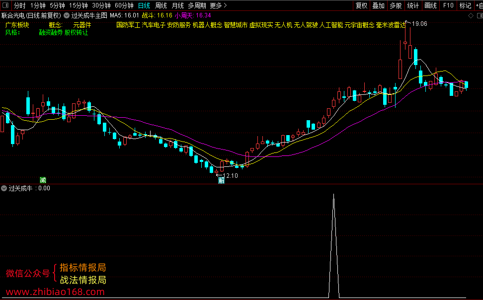
Task: Click the 过关成牛 : 0.00 indicator value
Action: point(29,188)
